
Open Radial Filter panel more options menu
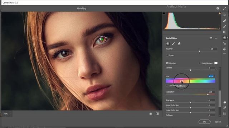[x=216, y=38]
